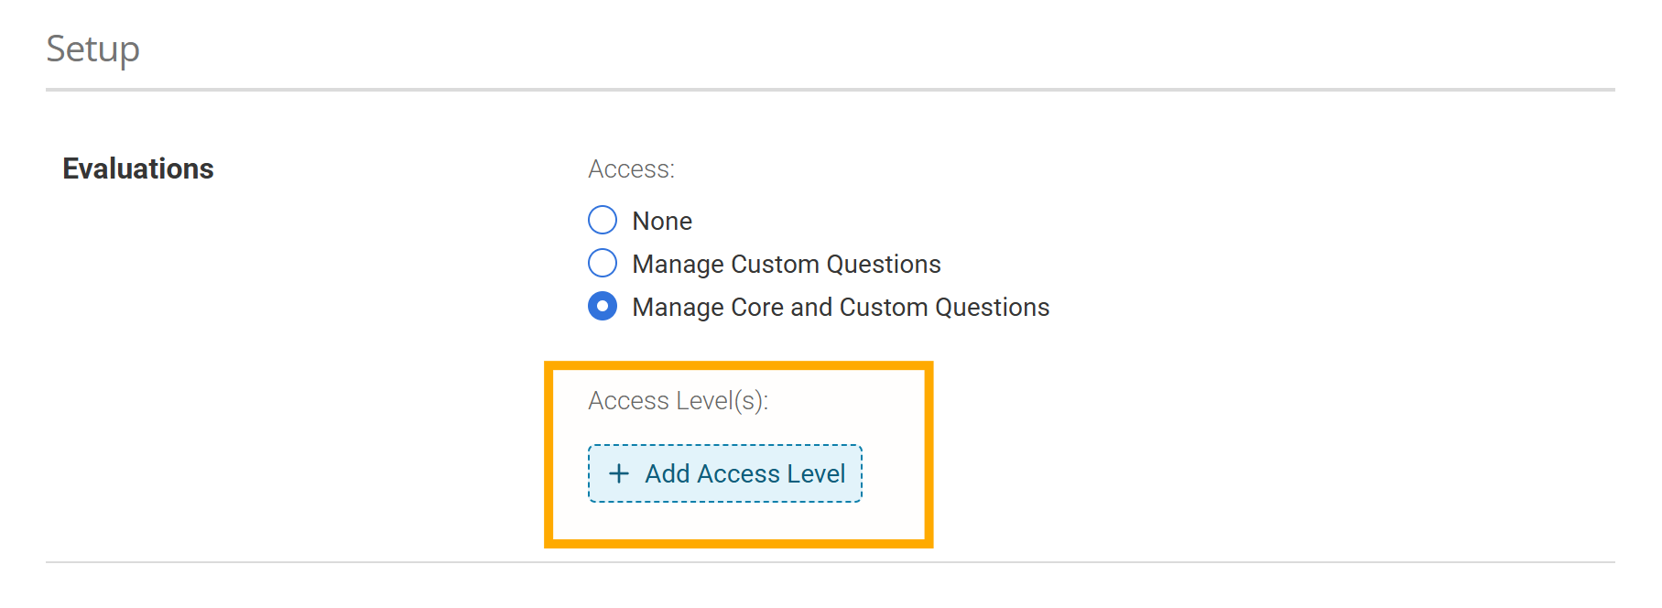
Task: Open the access level picker via dashed button
Action: [x=724, y=473]
